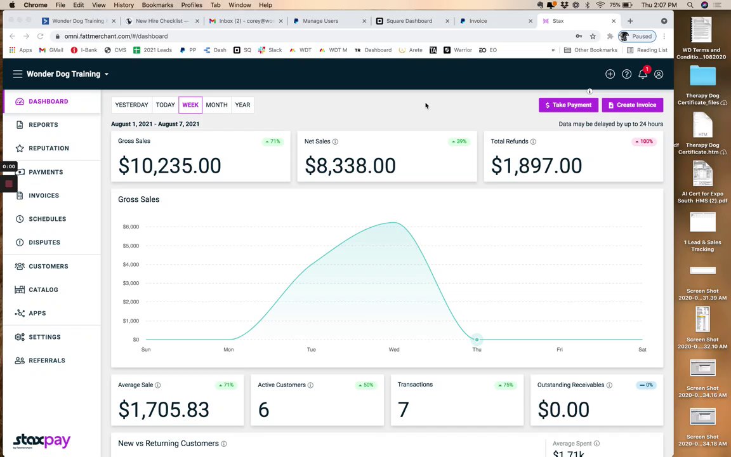Open the Chrome extensions puzzle icon

click(x=610, y=36)
